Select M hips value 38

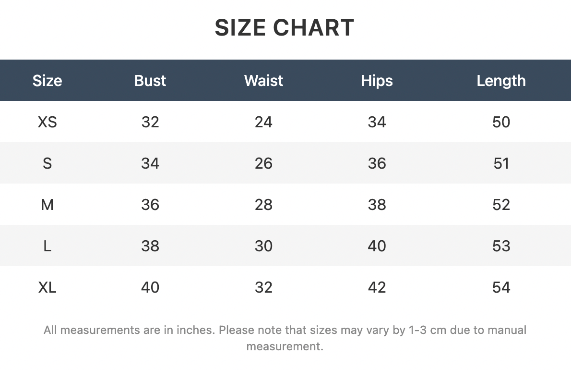(377, 205)
